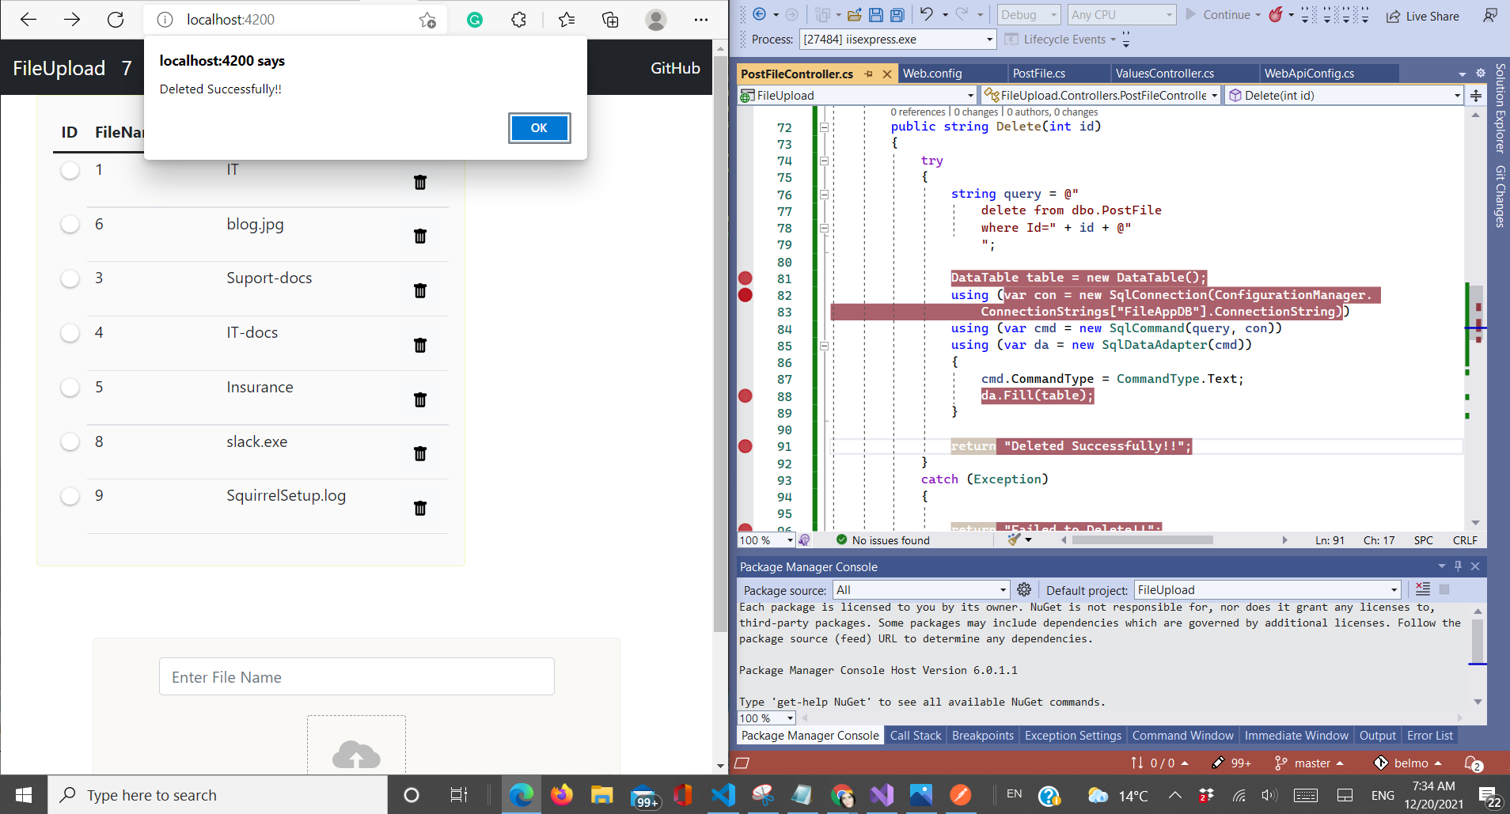The height and width of the screenshot is (814, 1510).
Task: Open the Error List tab
Action: coord(1429,736)
